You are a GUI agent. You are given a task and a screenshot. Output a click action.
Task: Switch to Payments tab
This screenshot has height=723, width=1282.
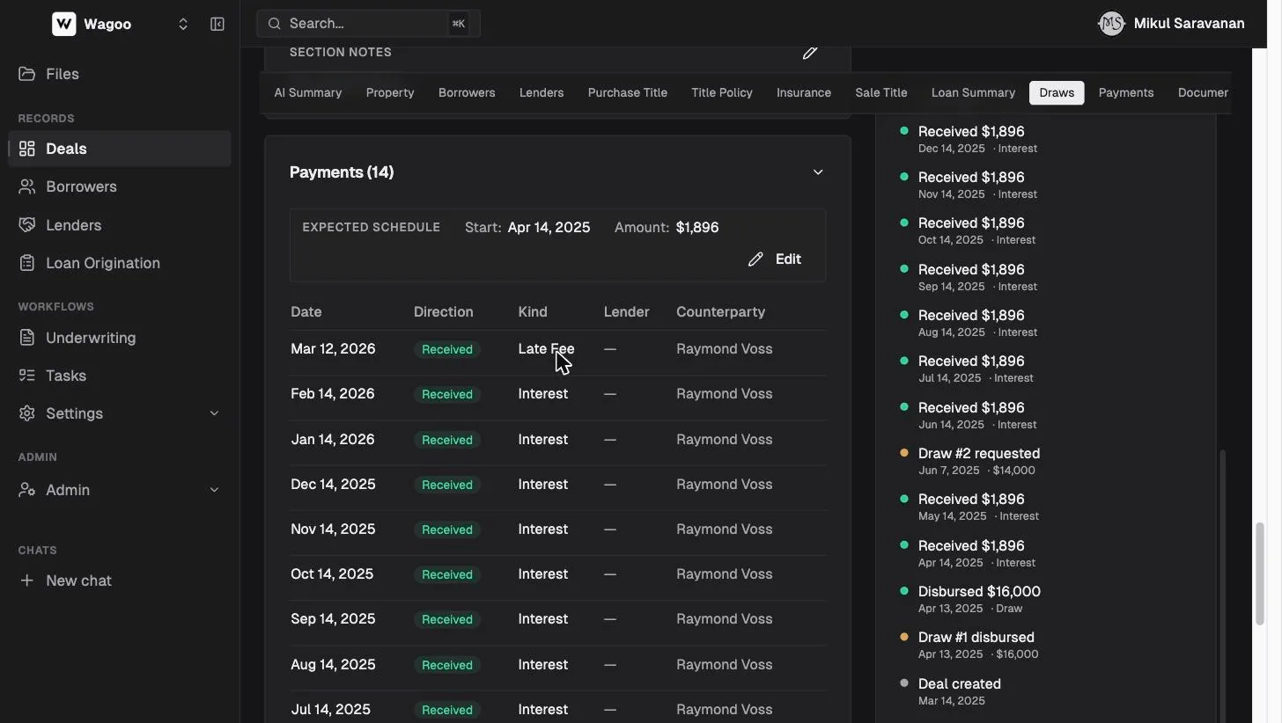click(1126, 92)
